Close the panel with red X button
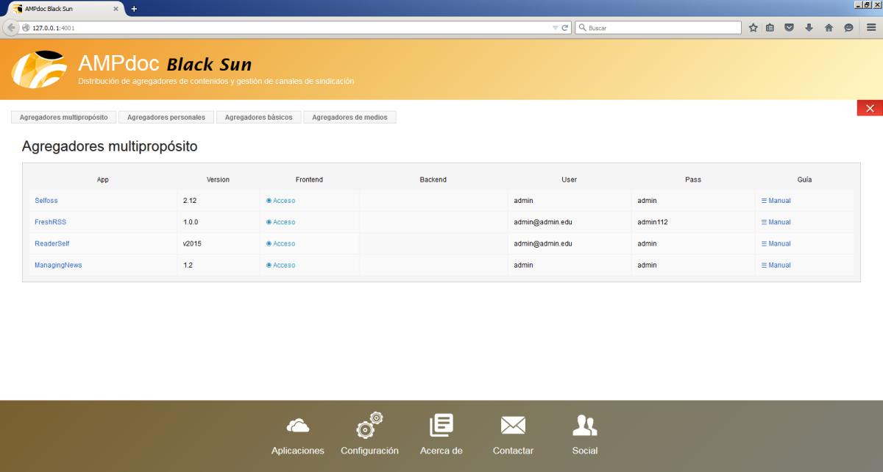The width and height of the screenshot is (883, 472). [870, 108]
